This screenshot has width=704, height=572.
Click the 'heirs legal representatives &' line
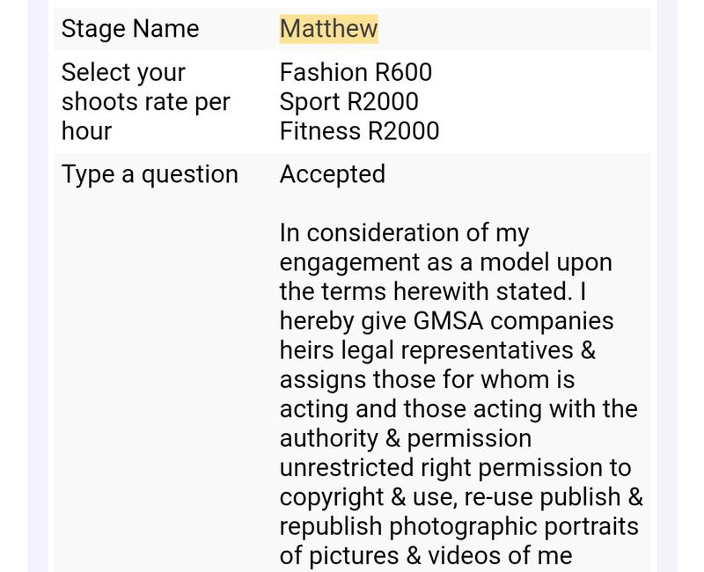click(x=437, y=350)
